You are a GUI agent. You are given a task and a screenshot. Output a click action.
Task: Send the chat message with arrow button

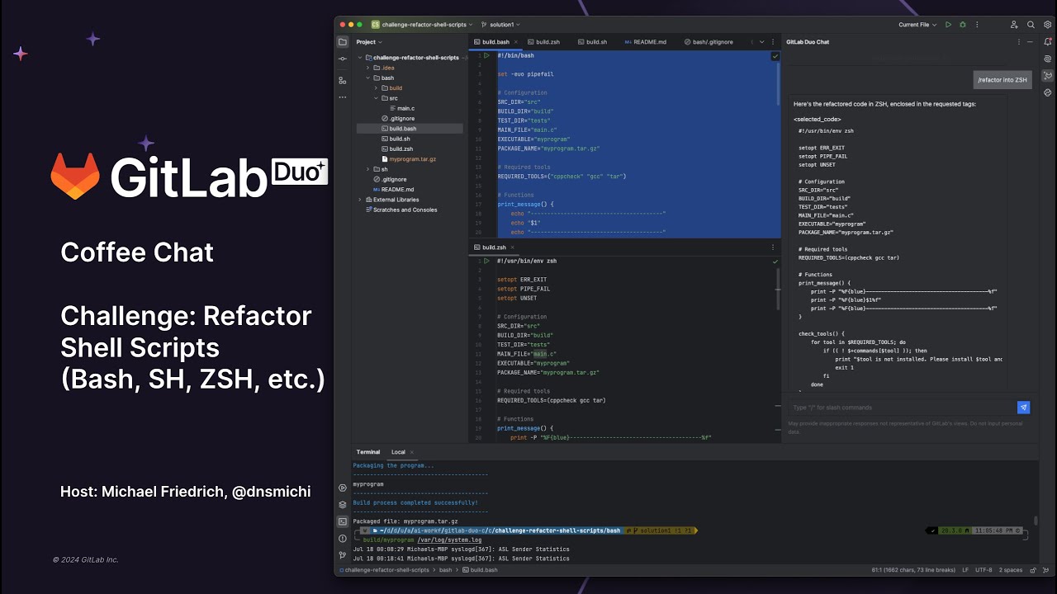pos(1024,408)
